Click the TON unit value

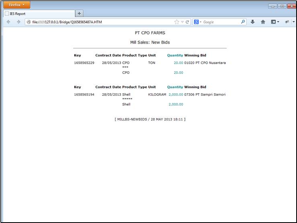click(x=152, y=63)
